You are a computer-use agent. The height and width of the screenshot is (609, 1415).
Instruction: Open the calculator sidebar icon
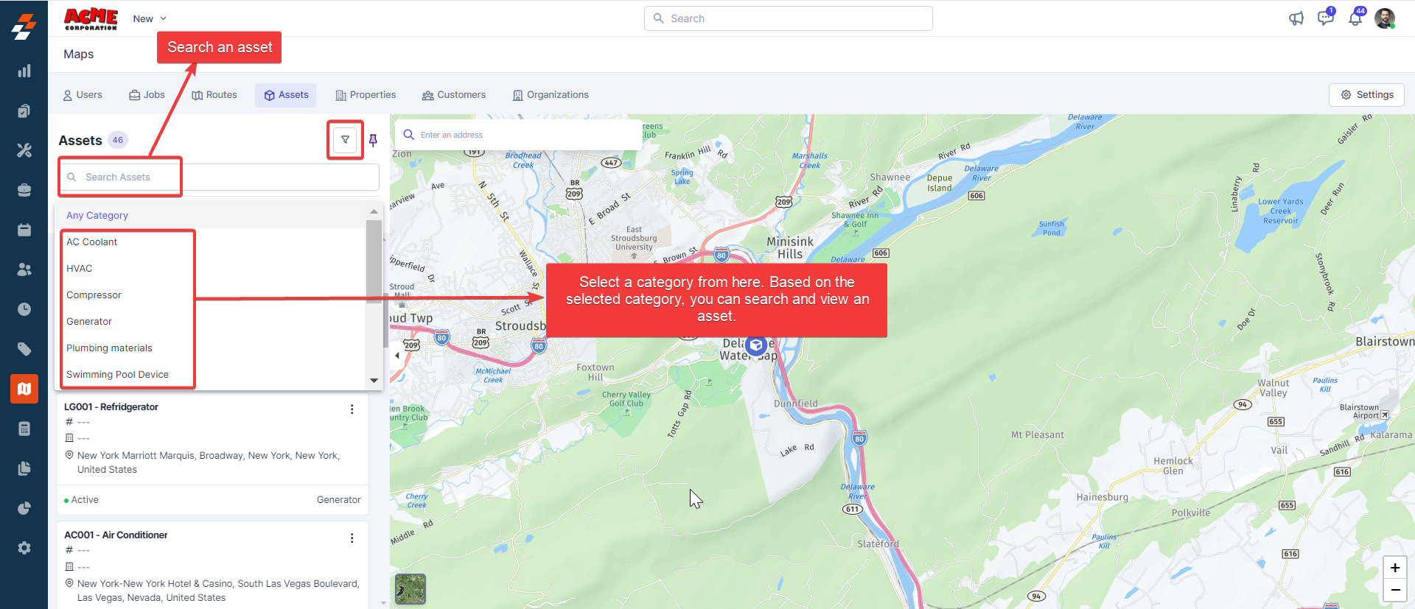pyautogui.click(x=24, y=429)
